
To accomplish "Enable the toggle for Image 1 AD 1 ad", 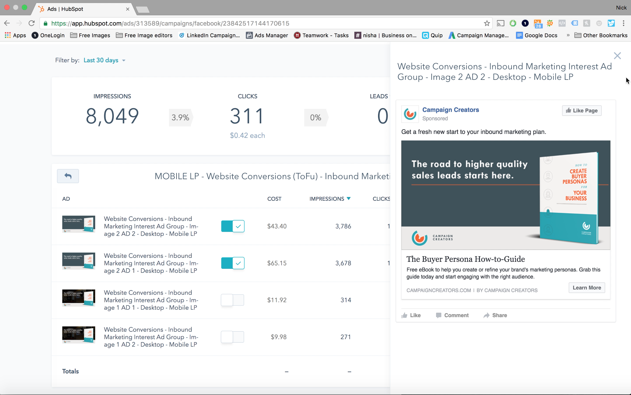I will [232, 300].
